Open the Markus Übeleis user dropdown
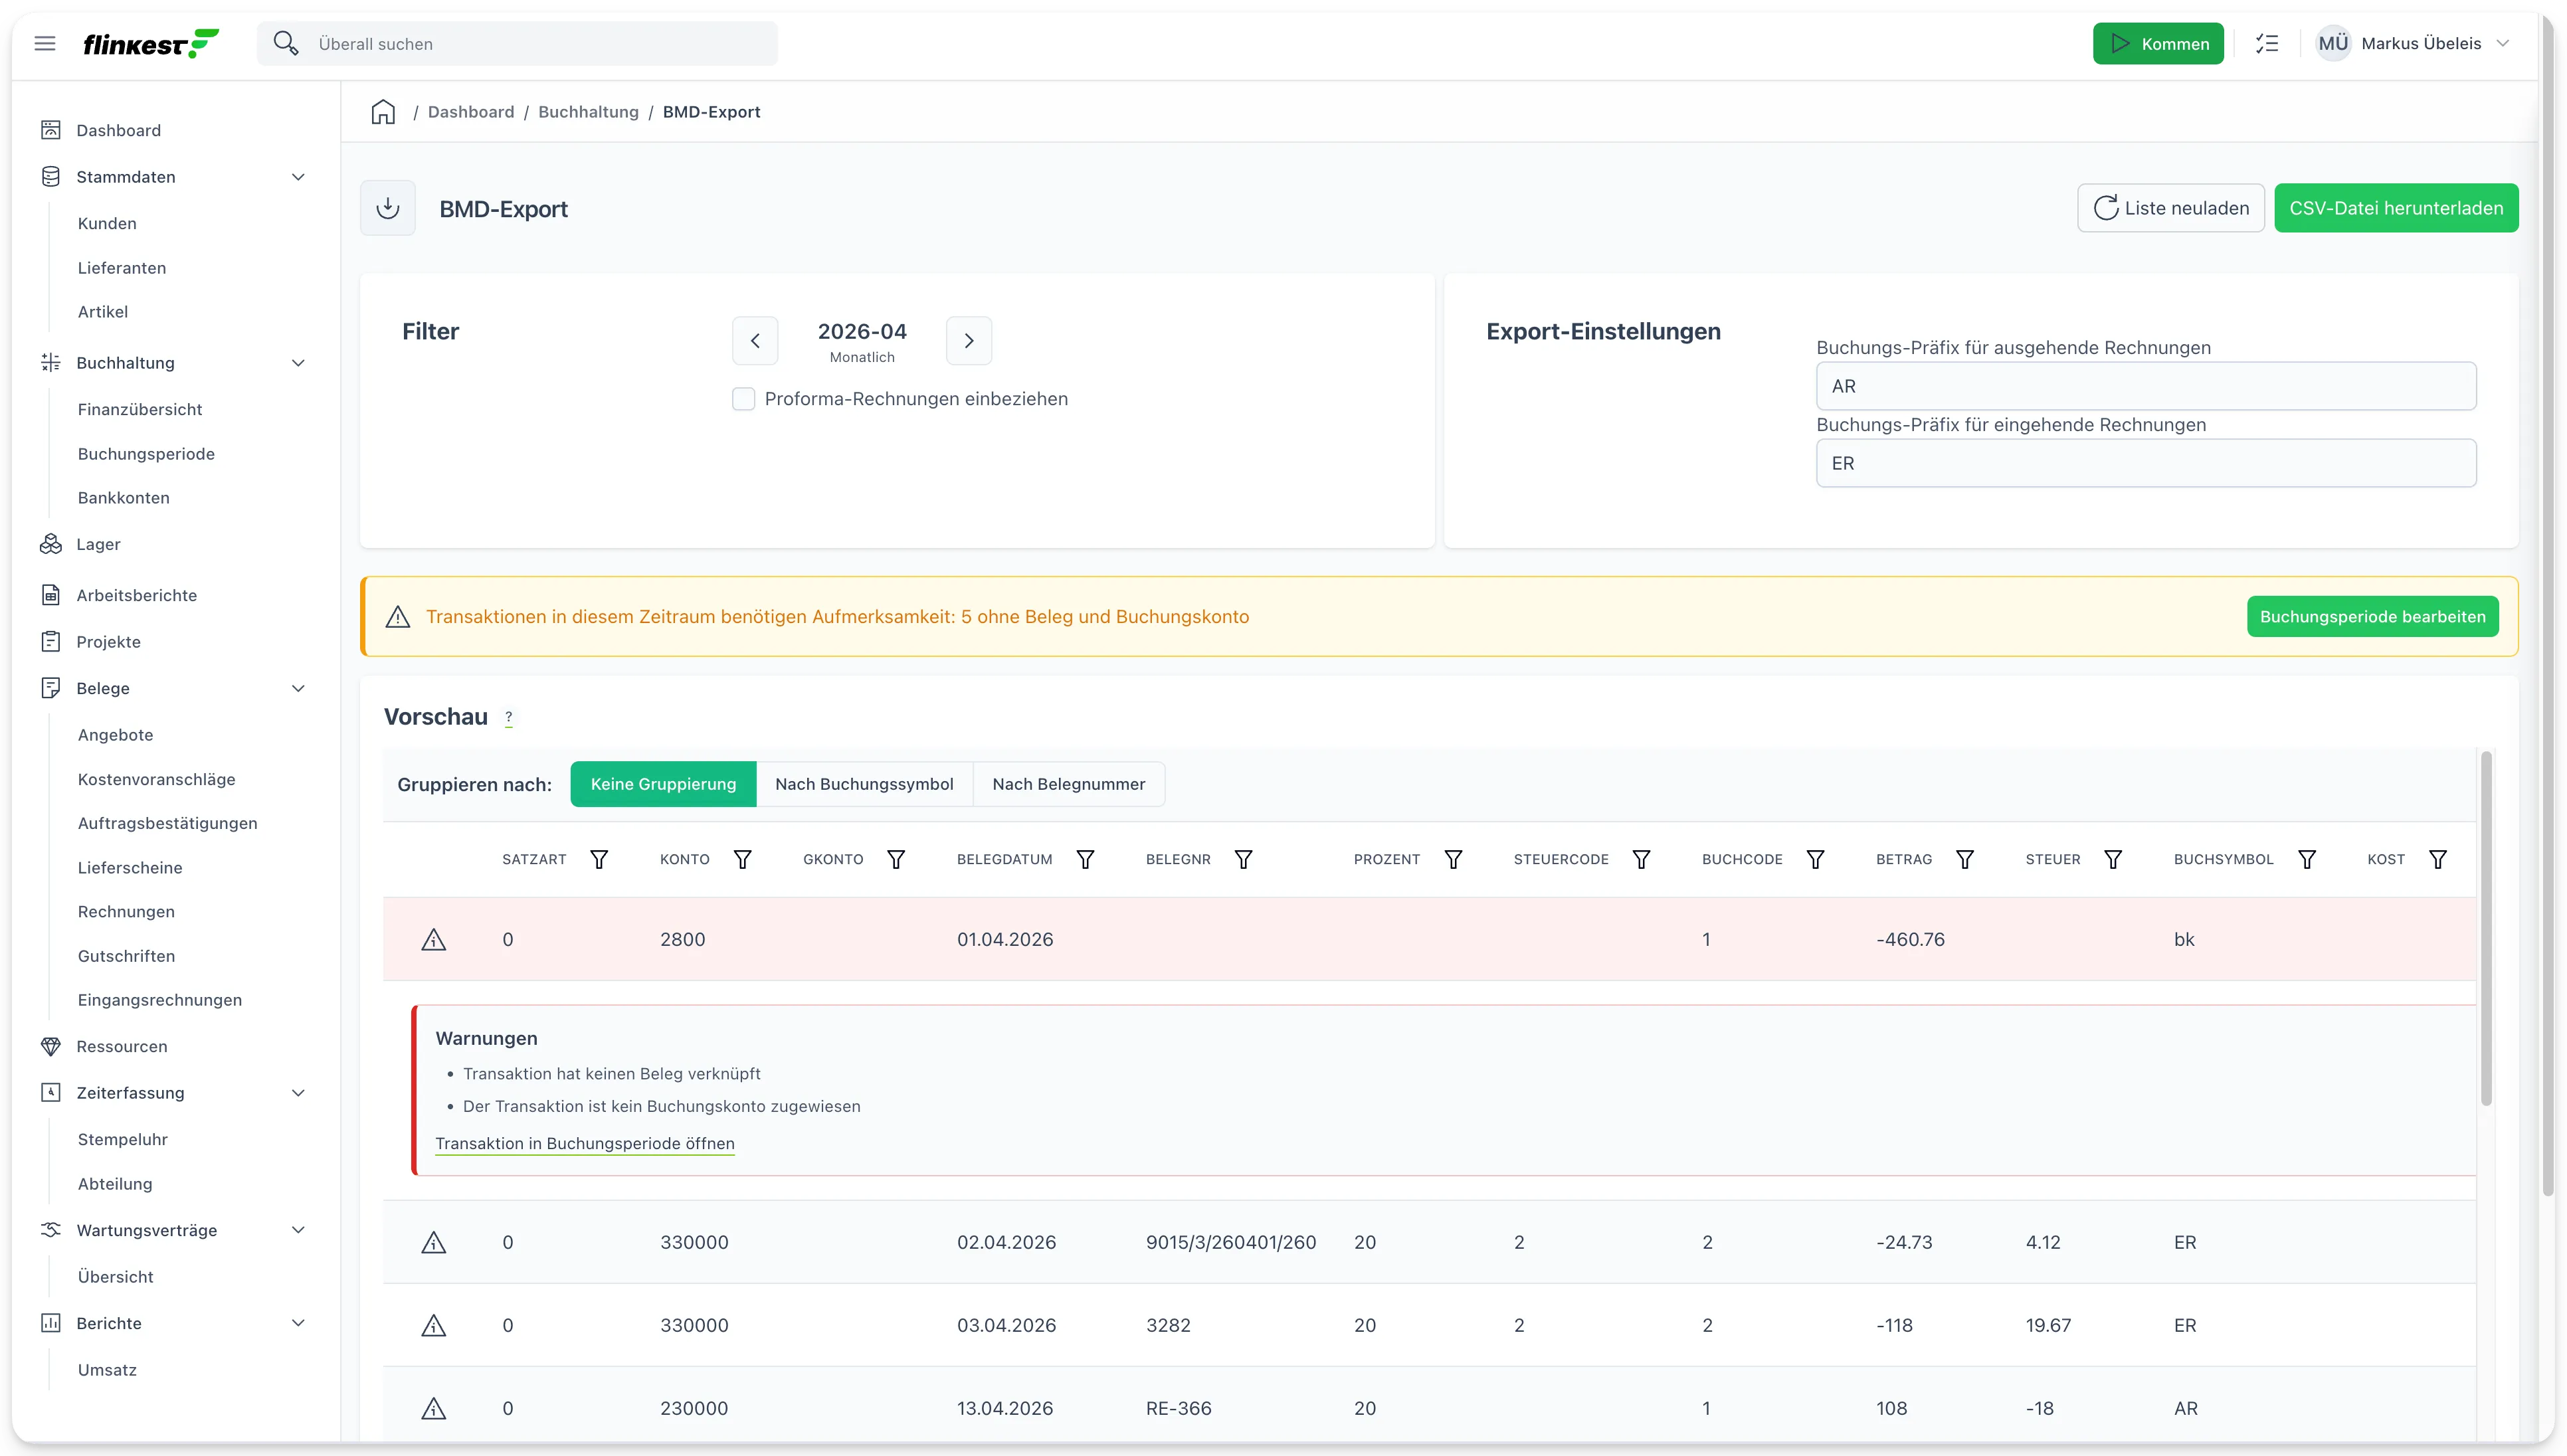Screen dimensions: 2567x1456 coord(2412,43)
